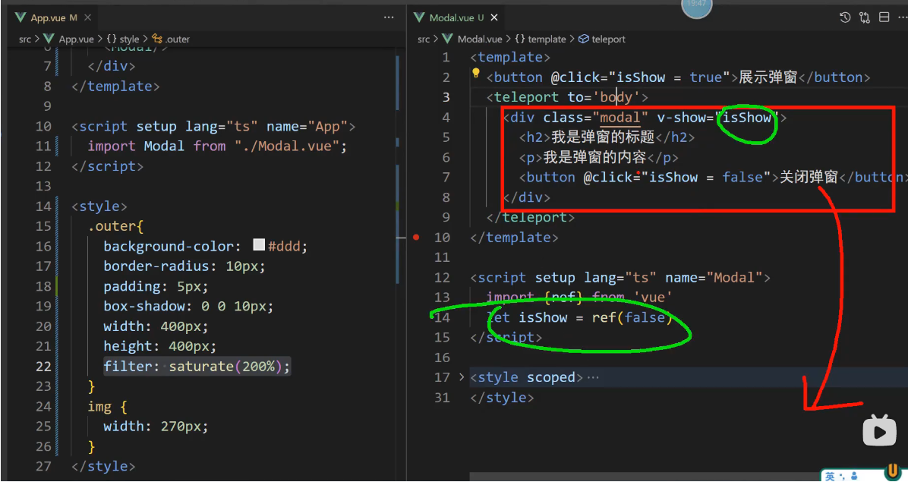
Task: Click the img { selector line
Action: tap(107, 407)
